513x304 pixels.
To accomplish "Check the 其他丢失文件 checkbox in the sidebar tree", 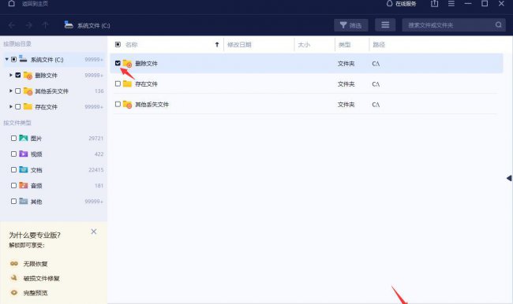I will coord(18,91).
